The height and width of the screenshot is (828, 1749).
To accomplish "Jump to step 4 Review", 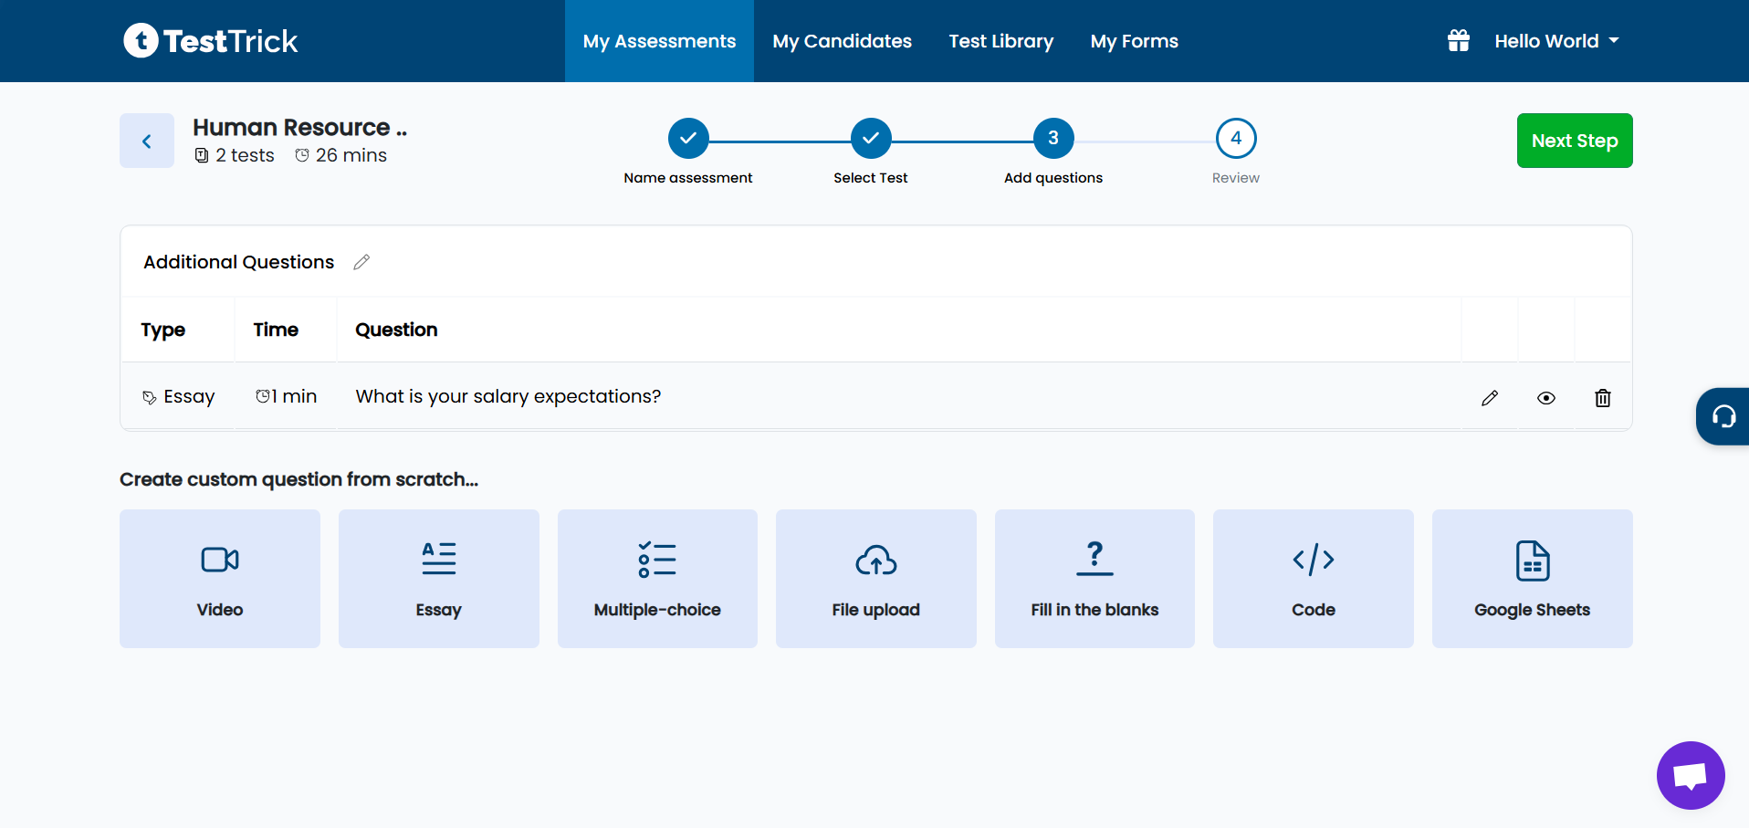I will click(1236, 138).
